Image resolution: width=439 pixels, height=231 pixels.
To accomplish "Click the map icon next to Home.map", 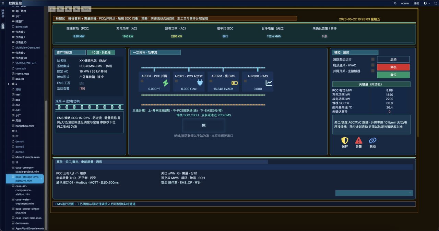I will coord(13,74).
